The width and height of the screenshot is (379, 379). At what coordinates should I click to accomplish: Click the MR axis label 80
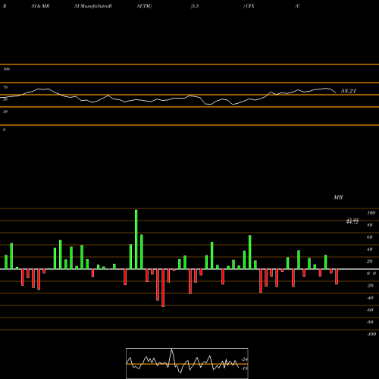370,225
